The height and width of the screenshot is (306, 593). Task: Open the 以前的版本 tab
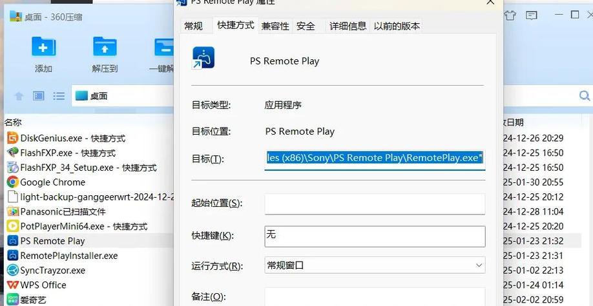point(397,26)
